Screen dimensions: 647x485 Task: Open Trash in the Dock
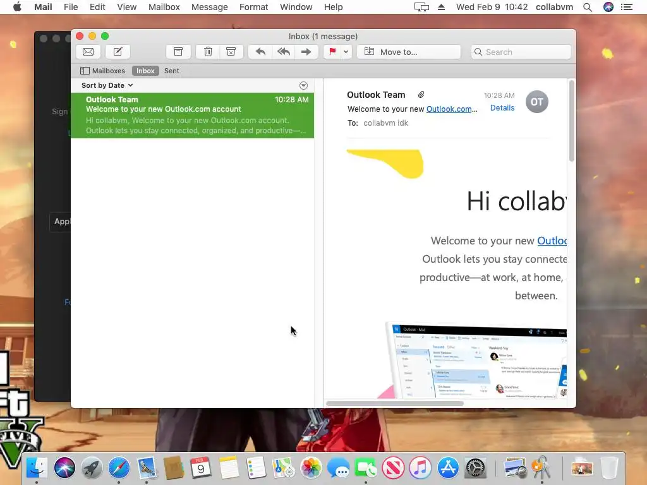pyautogui.click(x=610, y=468)
